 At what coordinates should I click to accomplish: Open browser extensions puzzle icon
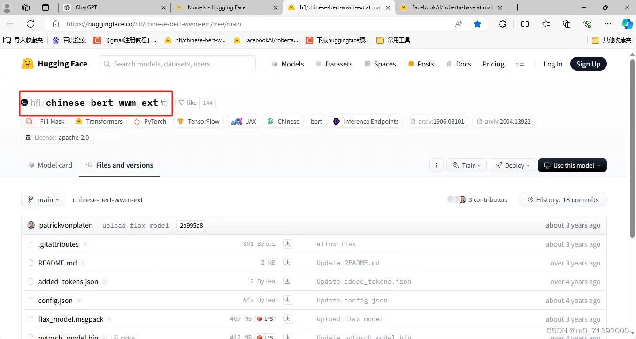tap(502, 24)
